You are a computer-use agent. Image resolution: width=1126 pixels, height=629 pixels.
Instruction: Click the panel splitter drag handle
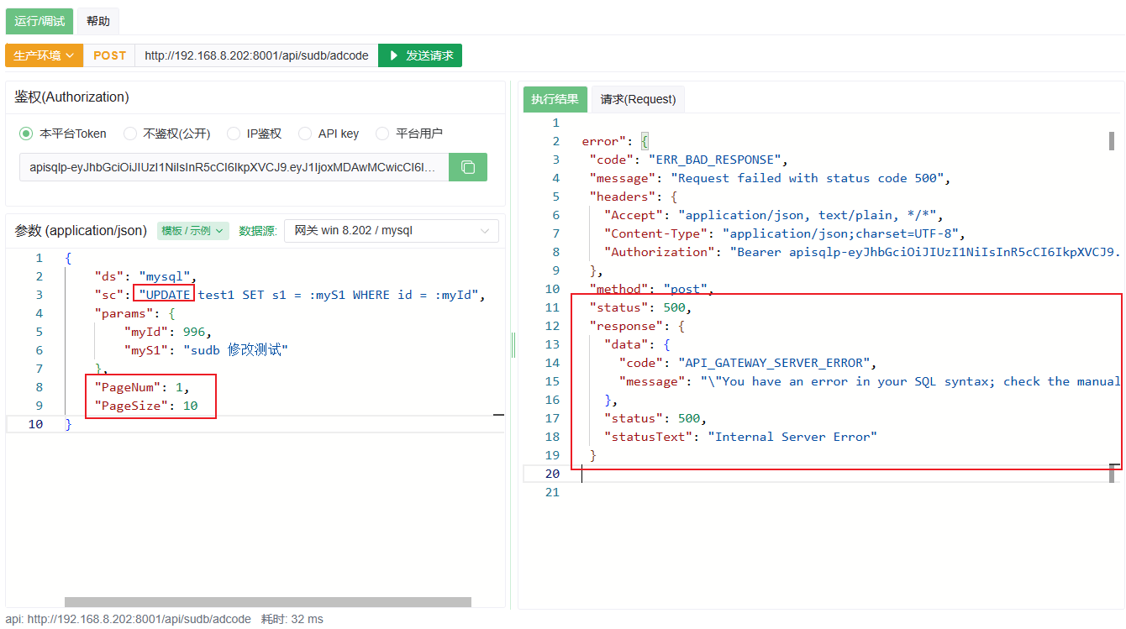coord(513,345)
